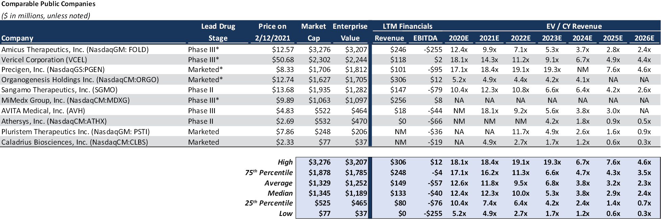The width and height of the screenshot is (661, 219).
Task: Click the Enterprise Value column header
Action: tap(350, 32)
